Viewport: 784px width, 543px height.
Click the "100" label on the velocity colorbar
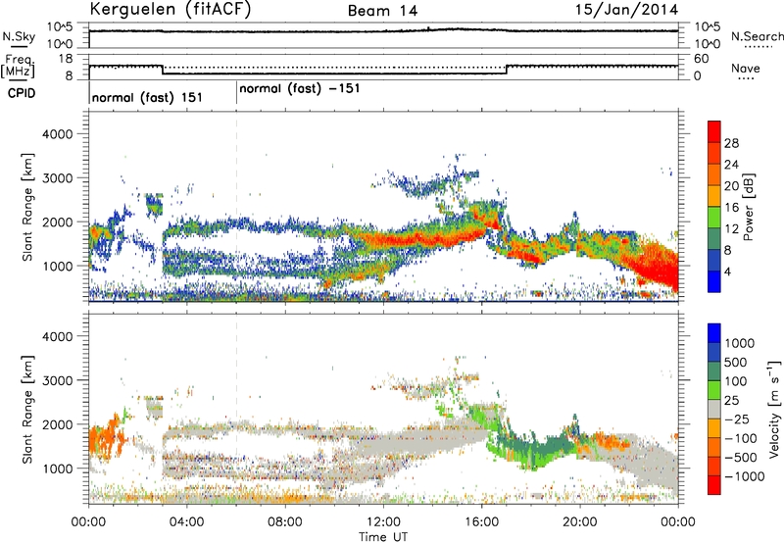pos(736,381)
